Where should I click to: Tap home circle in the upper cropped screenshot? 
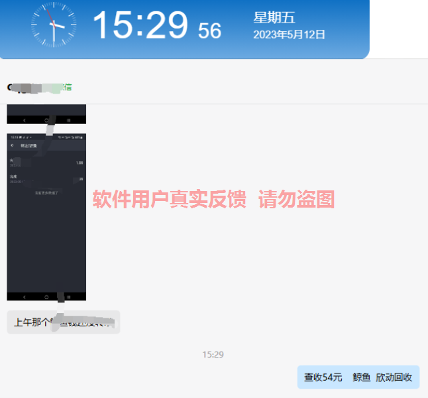point(46,120)
